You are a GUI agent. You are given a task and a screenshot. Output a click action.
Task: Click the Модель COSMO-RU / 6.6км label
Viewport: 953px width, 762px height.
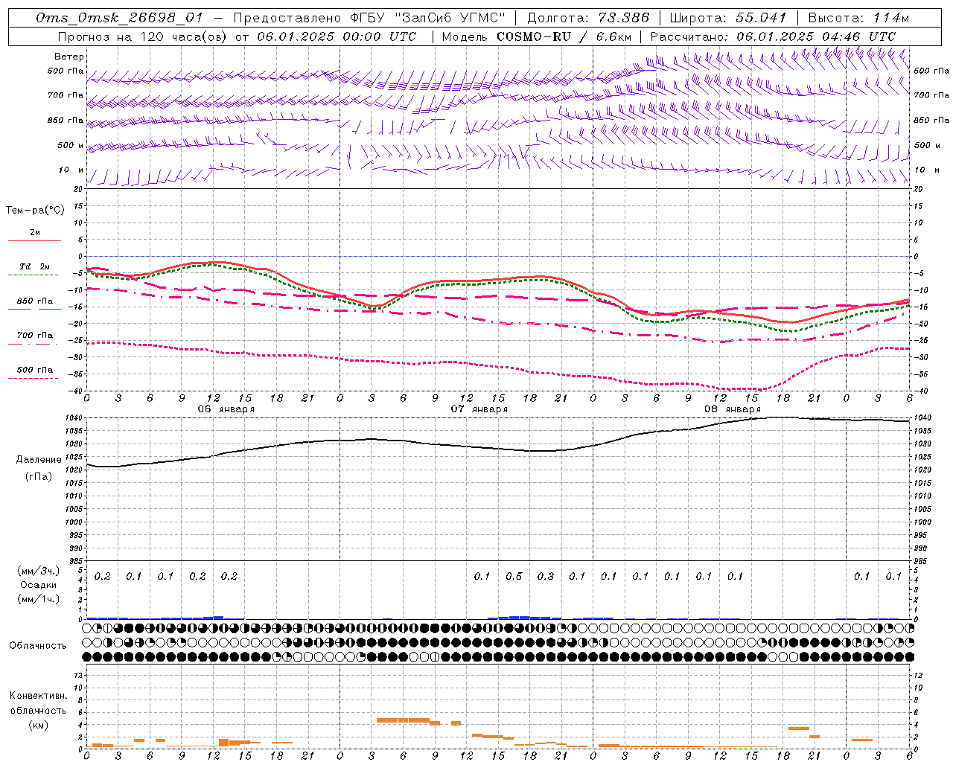[537, 36]
